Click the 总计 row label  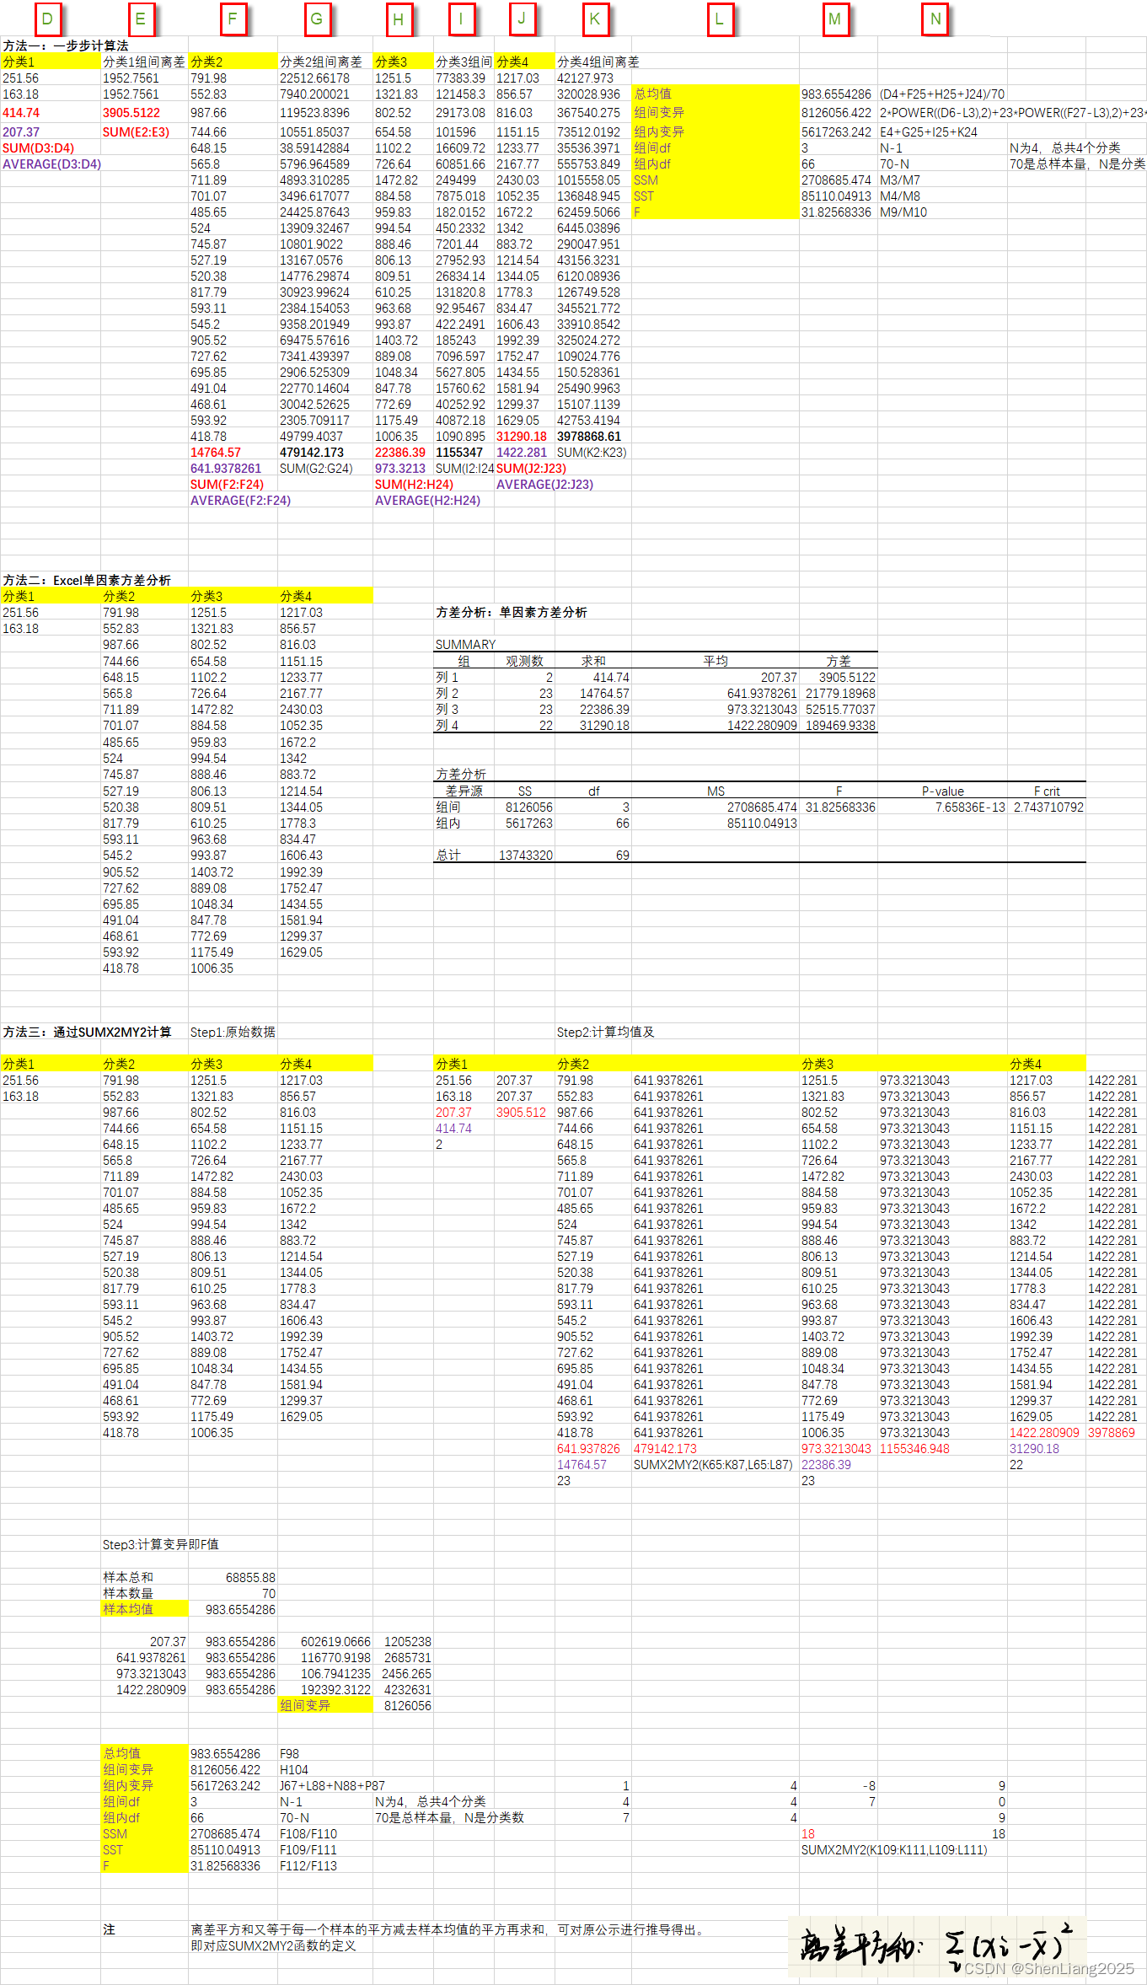coord(448,855)
